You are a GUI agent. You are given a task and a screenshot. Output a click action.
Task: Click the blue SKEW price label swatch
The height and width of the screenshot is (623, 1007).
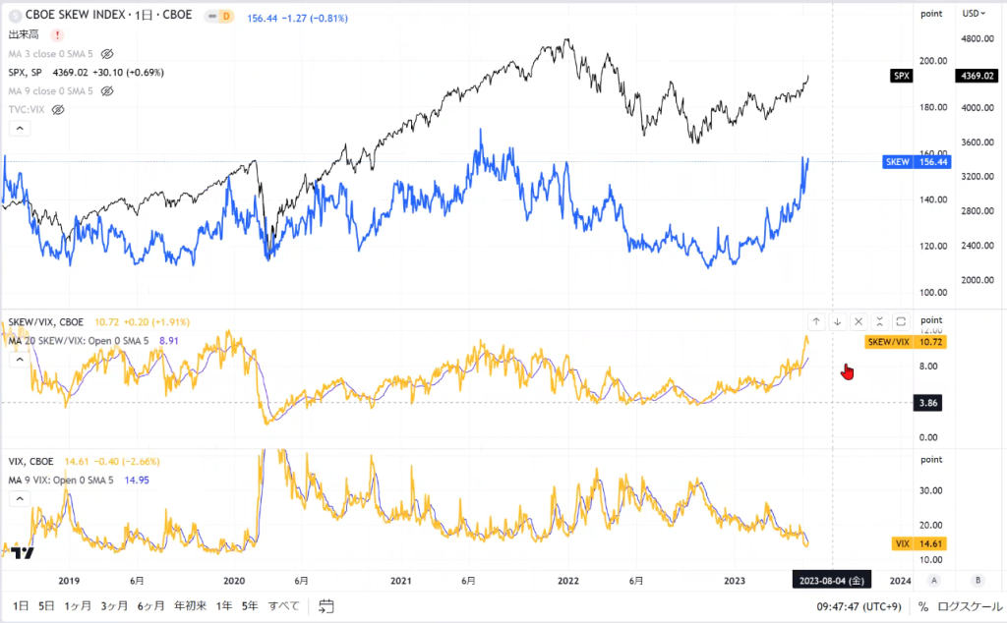pyautogui.click(x=897, y=162)
